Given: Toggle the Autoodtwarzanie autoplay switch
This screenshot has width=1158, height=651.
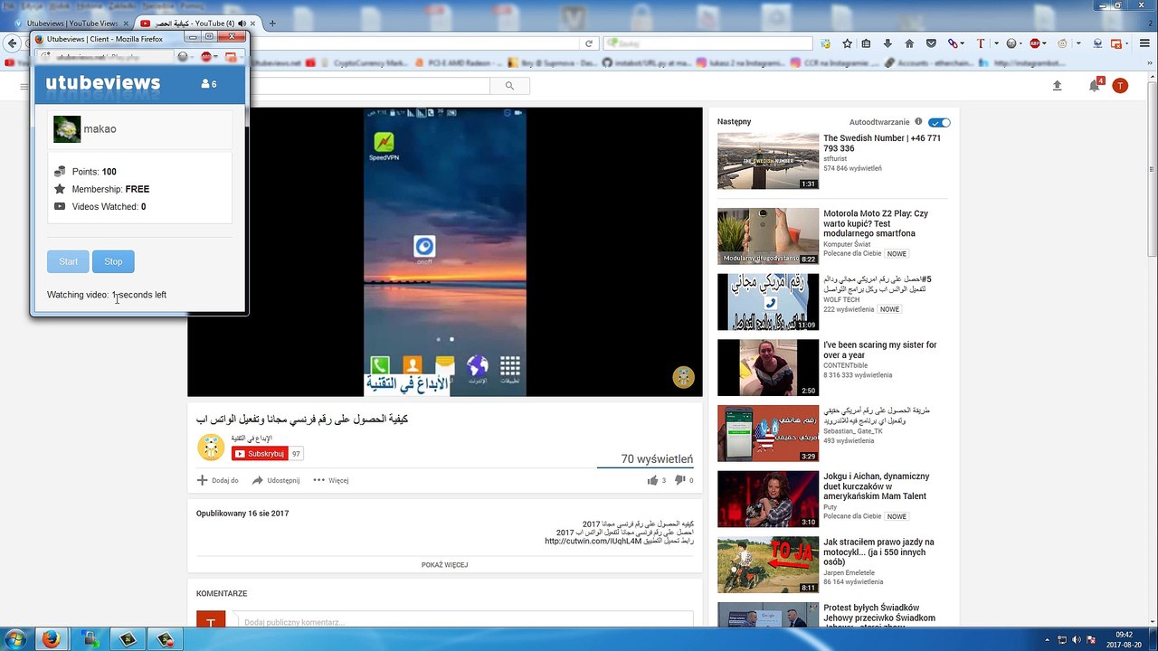Looking at the screenshot, I should [939, 122].
